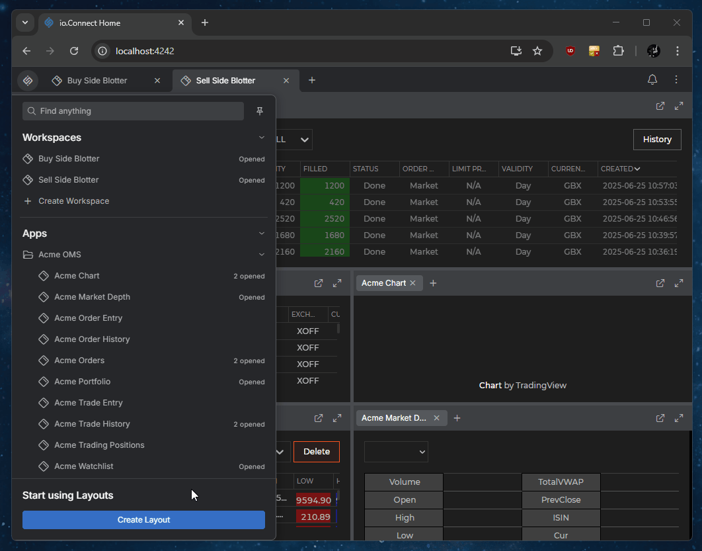Maximize the panel containing the History button
702x551 pixels.
pos(679,106)
